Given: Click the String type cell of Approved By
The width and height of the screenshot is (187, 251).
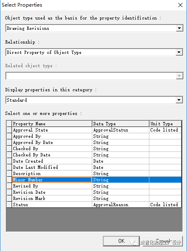Looking at the screenshot, I should [120, 136].
